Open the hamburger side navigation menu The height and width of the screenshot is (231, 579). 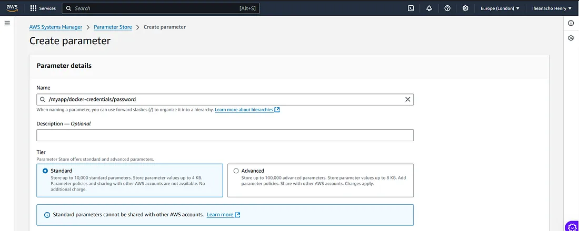(7, 23)
